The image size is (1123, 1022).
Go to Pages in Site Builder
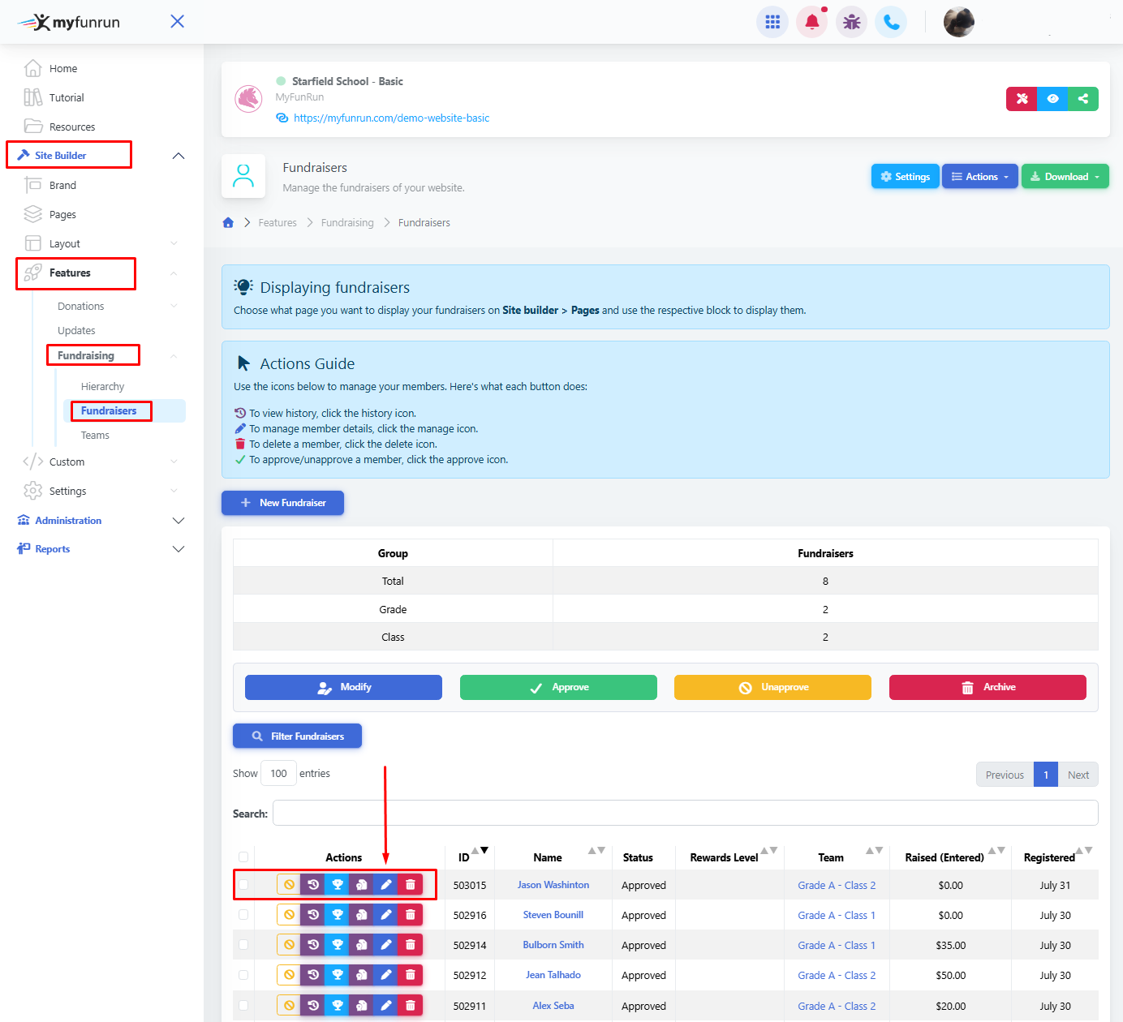point(62,215)
